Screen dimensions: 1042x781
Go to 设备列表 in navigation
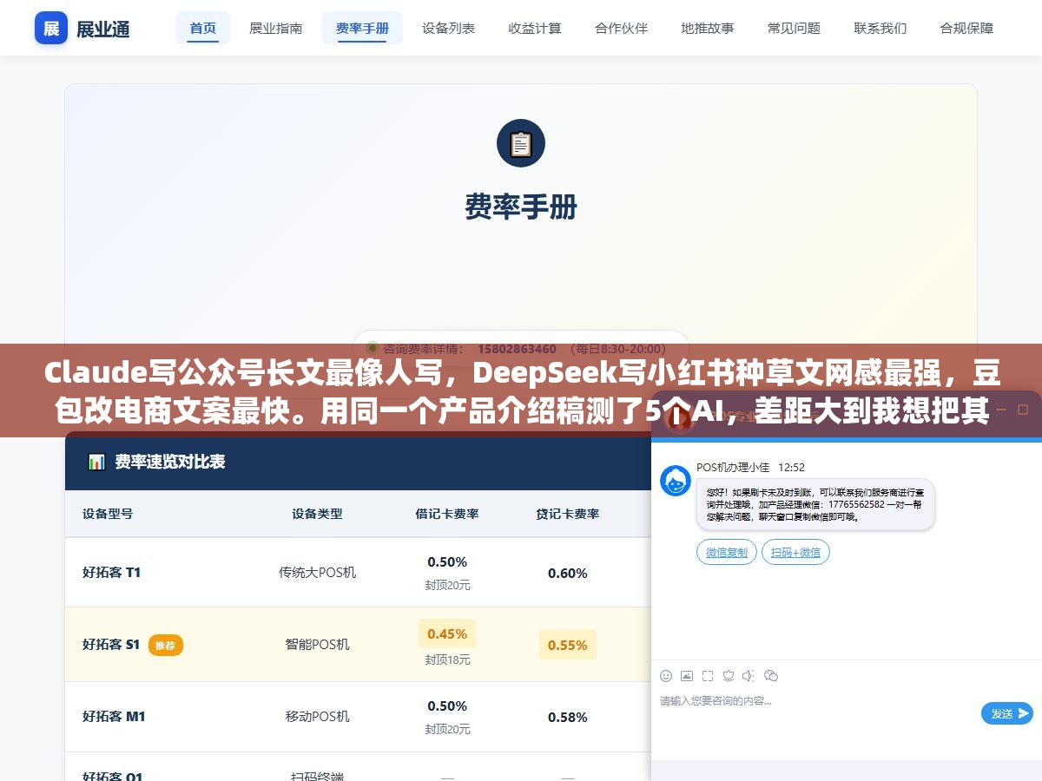tap(448, 28)
